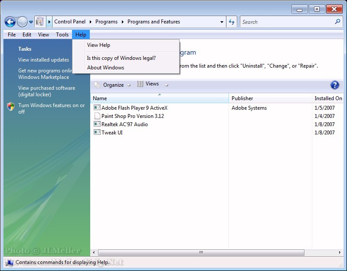Select the Tweak UI entry
Screen dimensions: 347x271
point(112,132)
